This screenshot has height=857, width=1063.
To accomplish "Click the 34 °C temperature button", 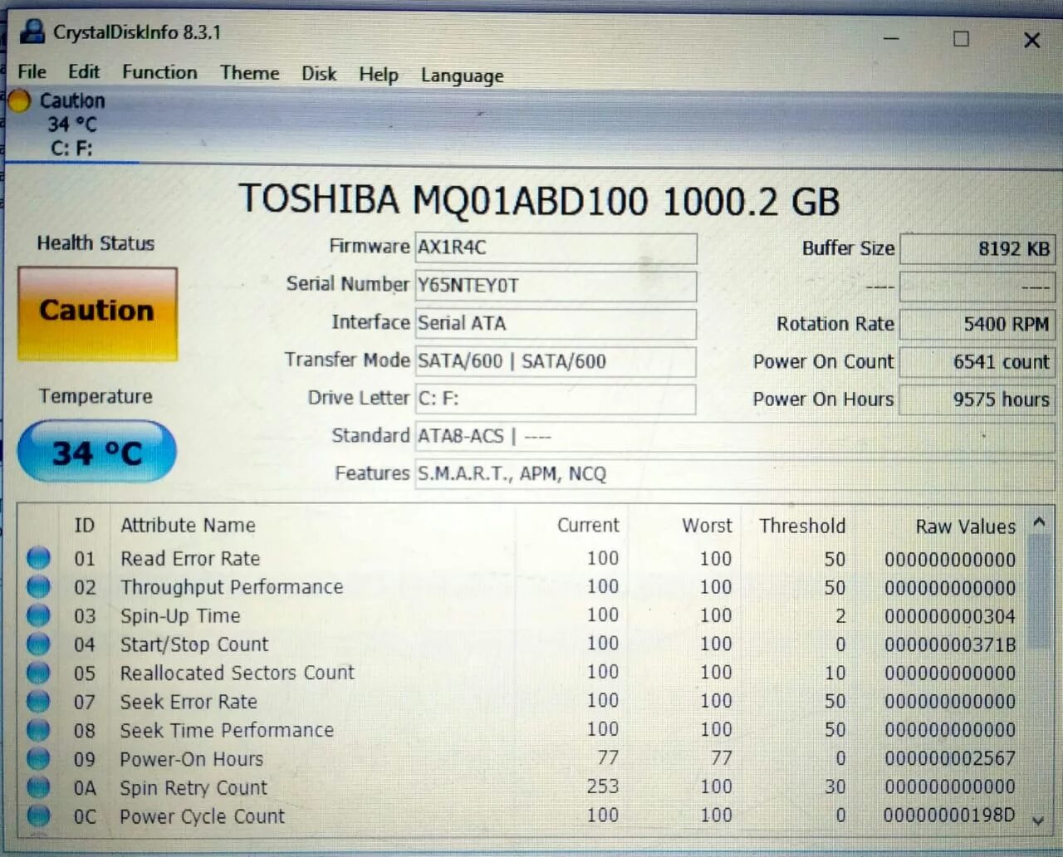I will (97, 452).
